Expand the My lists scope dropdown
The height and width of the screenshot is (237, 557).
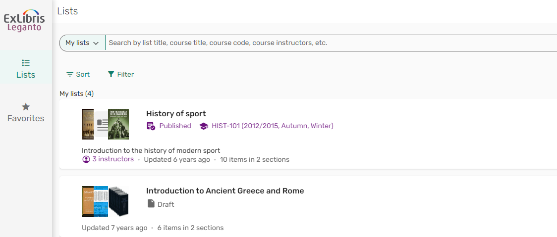pyautogui.click(x=82, y=43)
